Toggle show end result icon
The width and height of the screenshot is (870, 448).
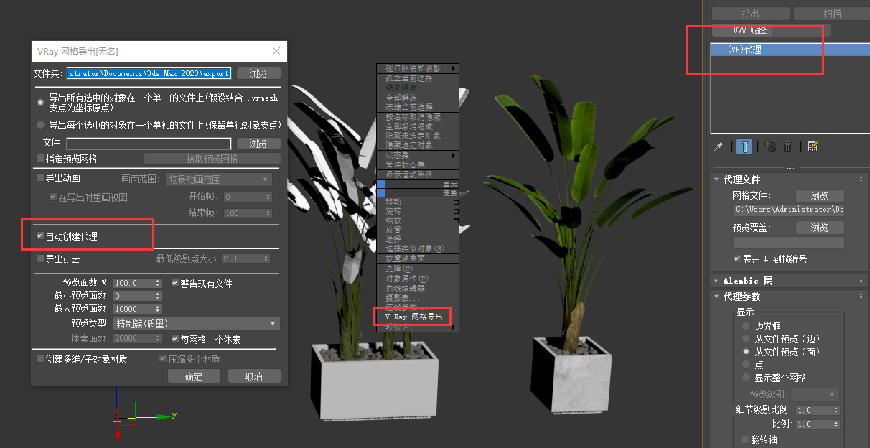click(x=746, y=146)
